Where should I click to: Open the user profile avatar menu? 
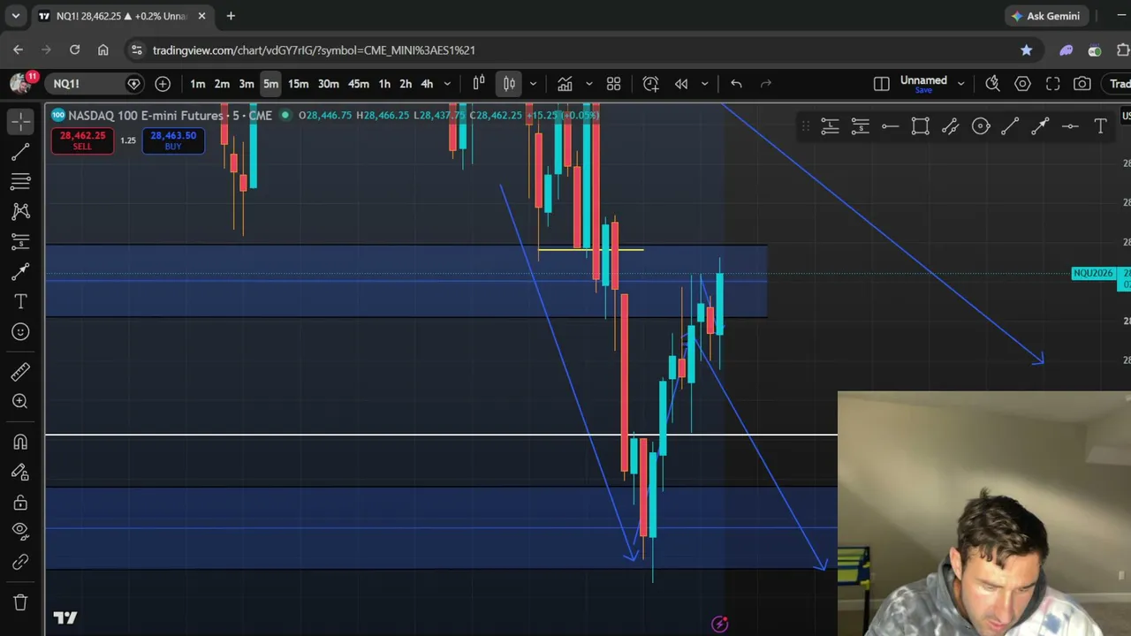20,83
